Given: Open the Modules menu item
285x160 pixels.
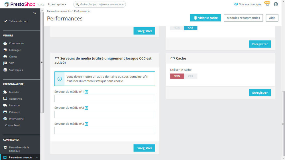Looking at the screenshot, I should click(14, 92).
